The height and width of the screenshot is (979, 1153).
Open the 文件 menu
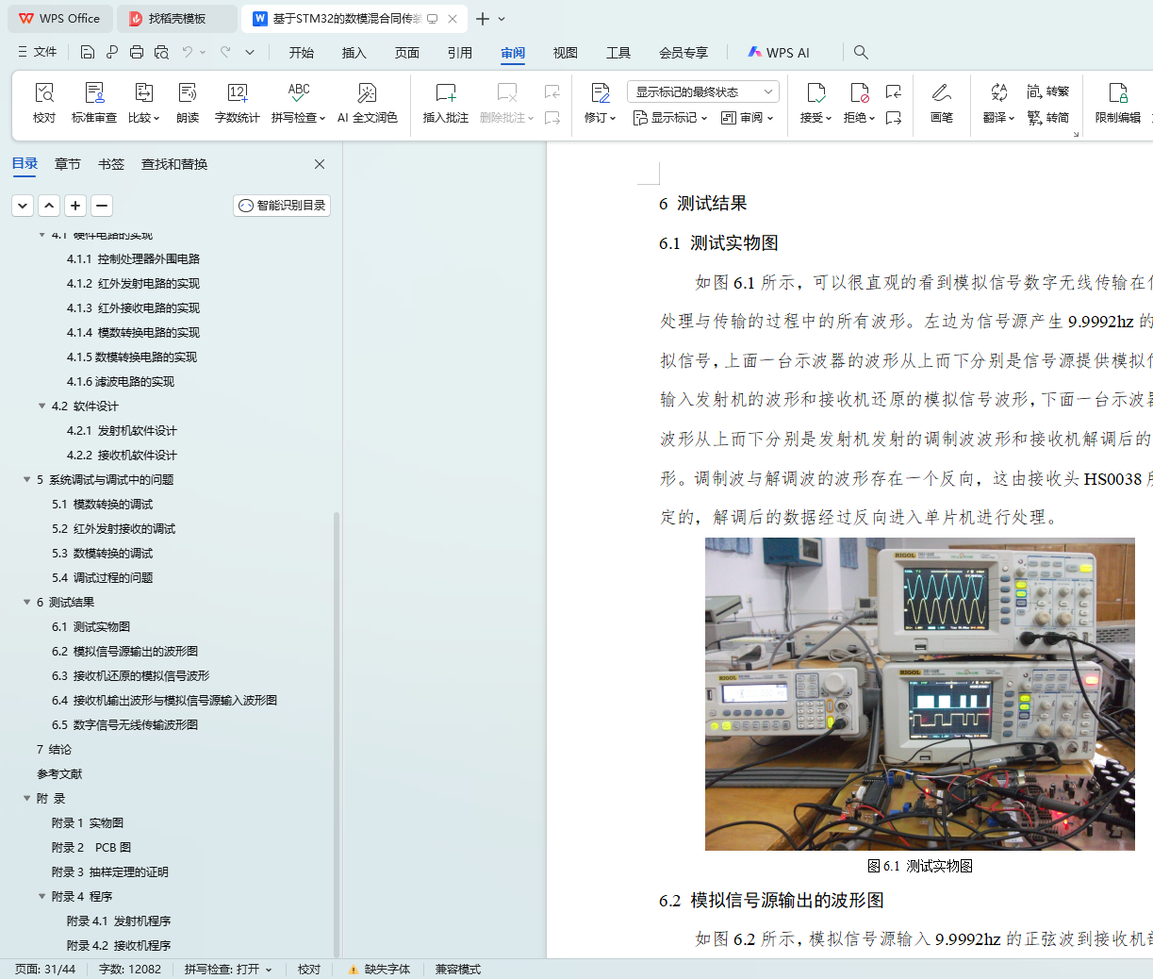38,52
